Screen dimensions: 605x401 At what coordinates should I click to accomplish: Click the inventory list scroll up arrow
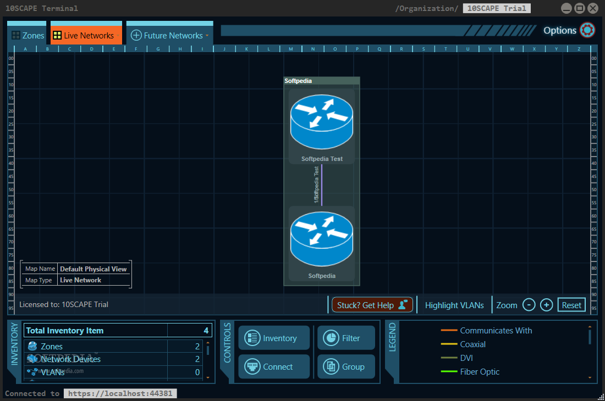tap(208, 342)
